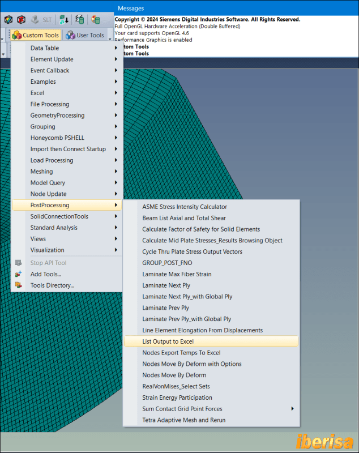The image size is (359, 453).
Task: Open the Visualization submenu
Action: (x=67, y=250)
